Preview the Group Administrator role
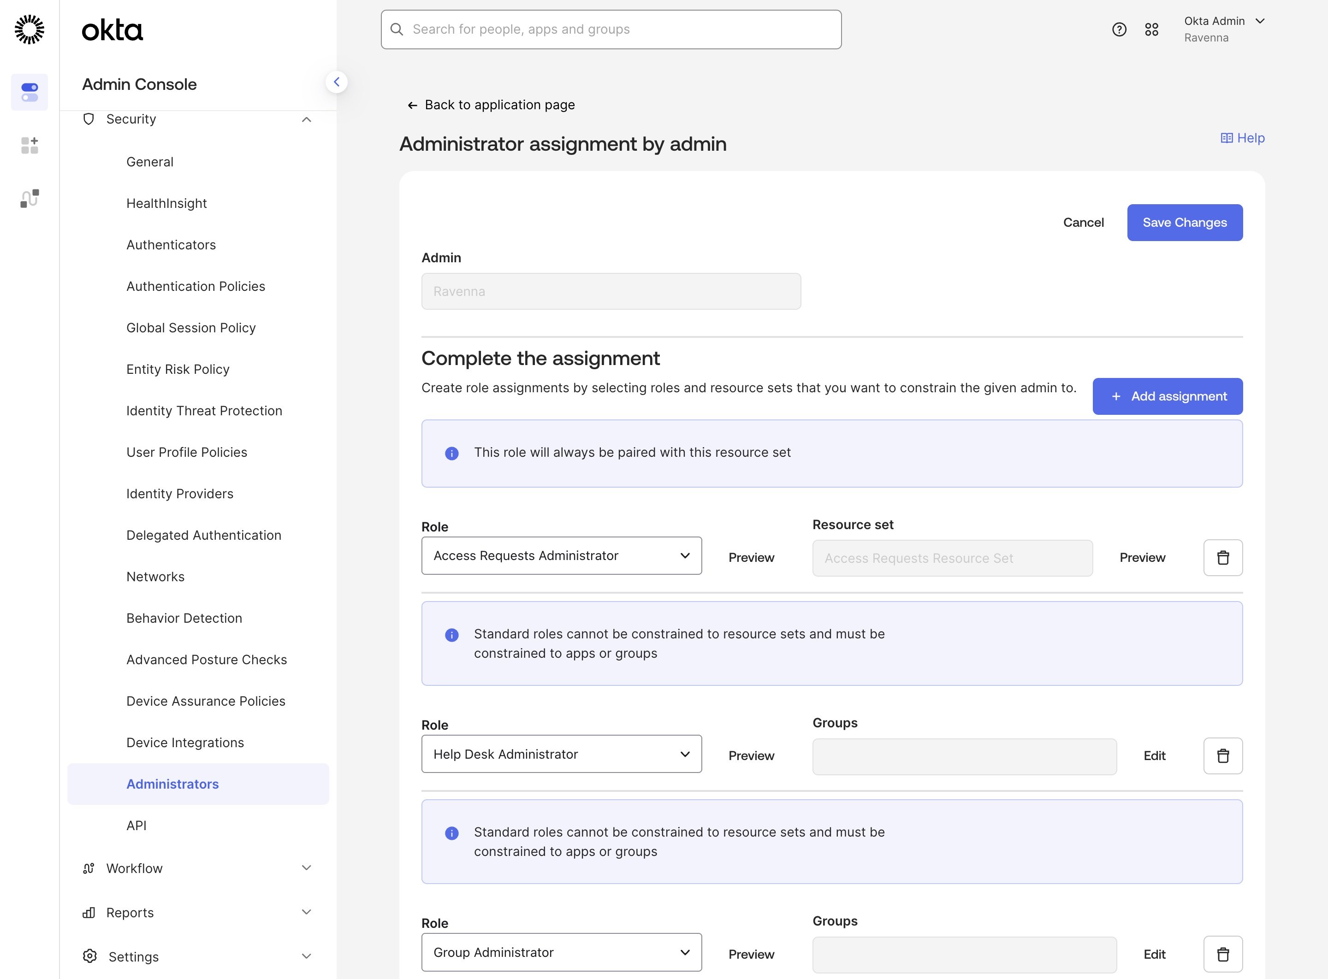This screenshot has width=1328, height=979. click(x=751, y=954)
